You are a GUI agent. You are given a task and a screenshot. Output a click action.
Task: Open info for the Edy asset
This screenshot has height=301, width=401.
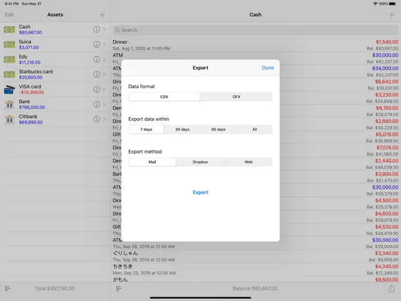point(97,59)
